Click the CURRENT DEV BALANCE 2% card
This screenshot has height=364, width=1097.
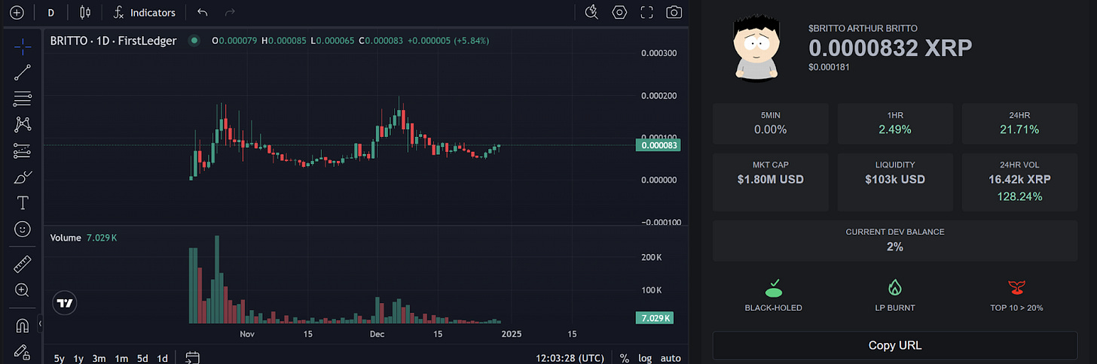[895, 241]
